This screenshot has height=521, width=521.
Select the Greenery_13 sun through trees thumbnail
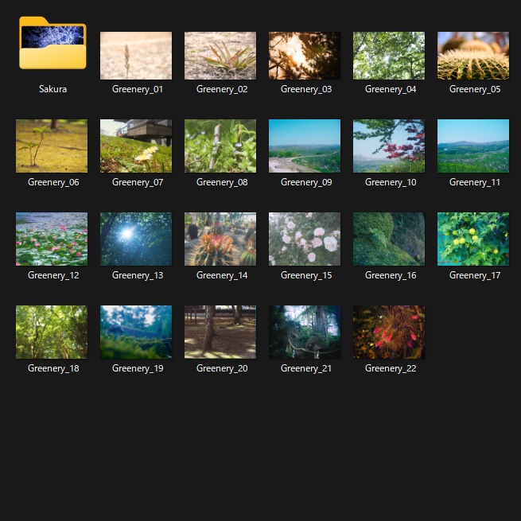(136, 239)
